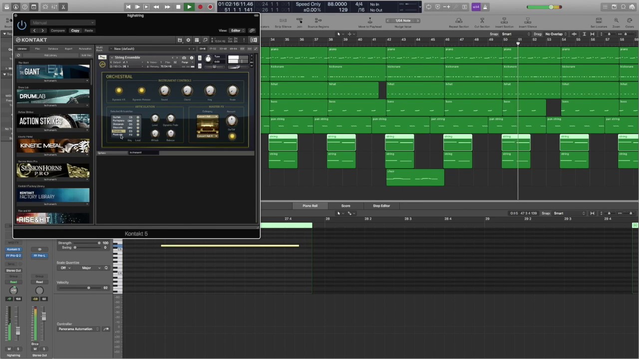
Task: Toggle metronome click in control bar
Action: pos(485,7)
